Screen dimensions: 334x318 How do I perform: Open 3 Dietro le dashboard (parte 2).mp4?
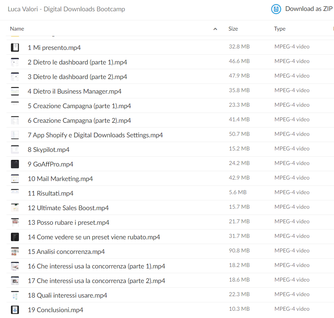pos(77,77)
